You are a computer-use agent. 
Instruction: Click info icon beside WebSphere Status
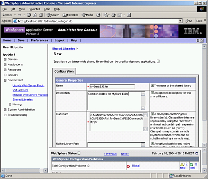click(x=79, y=153)
